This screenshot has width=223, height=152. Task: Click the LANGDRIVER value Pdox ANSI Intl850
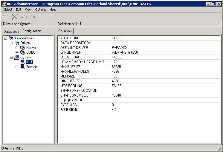(x=165, y=52)
